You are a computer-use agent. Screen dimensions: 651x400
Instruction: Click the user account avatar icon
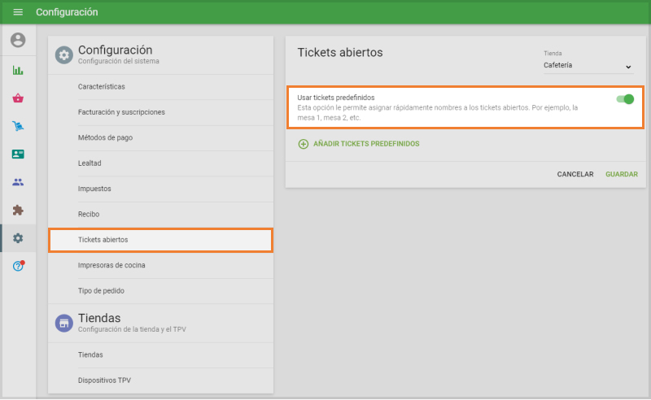pyautogui.click(x=18, y=40)
